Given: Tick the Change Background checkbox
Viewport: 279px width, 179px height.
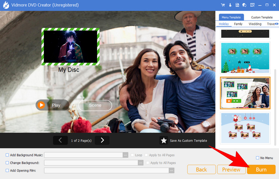Looking at the screenshot, I should 7,163.
